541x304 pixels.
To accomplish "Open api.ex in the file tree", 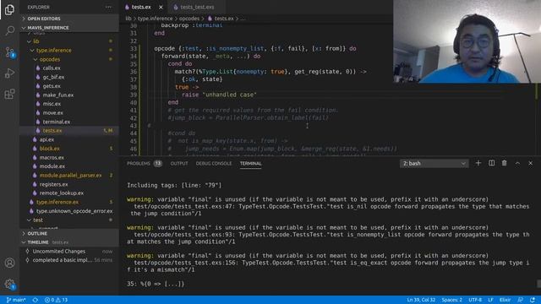I will (69, 139).
